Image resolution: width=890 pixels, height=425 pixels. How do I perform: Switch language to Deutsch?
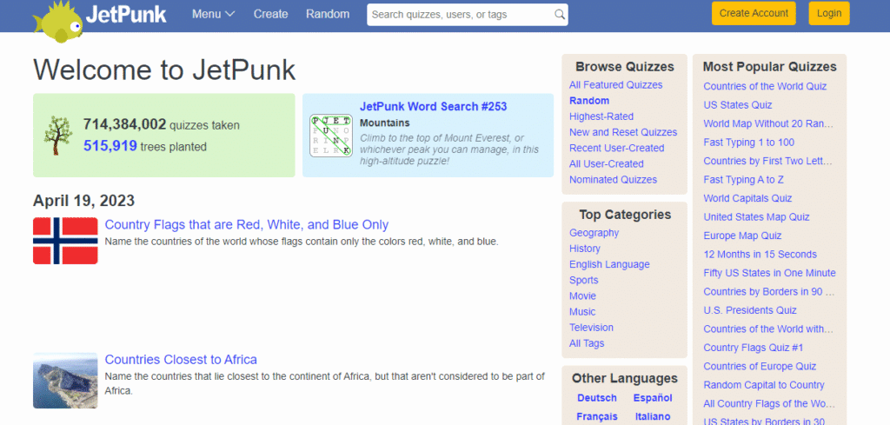tap(596, 398)
